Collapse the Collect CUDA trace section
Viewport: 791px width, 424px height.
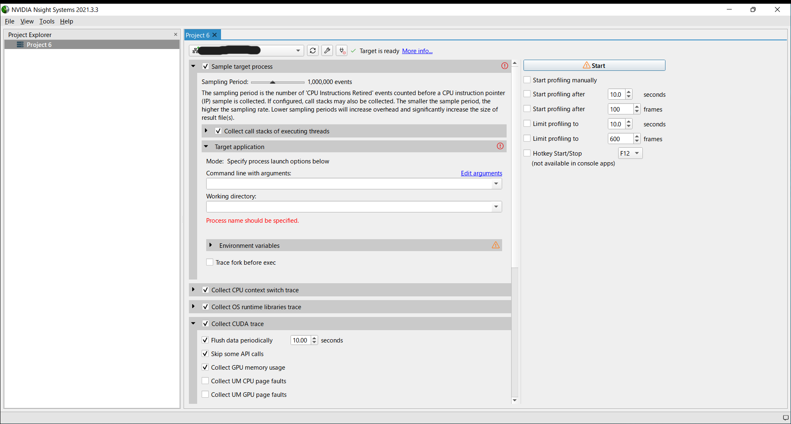193,324
